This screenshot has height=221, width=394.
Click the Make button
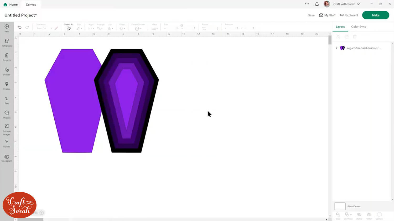(376, 15)
